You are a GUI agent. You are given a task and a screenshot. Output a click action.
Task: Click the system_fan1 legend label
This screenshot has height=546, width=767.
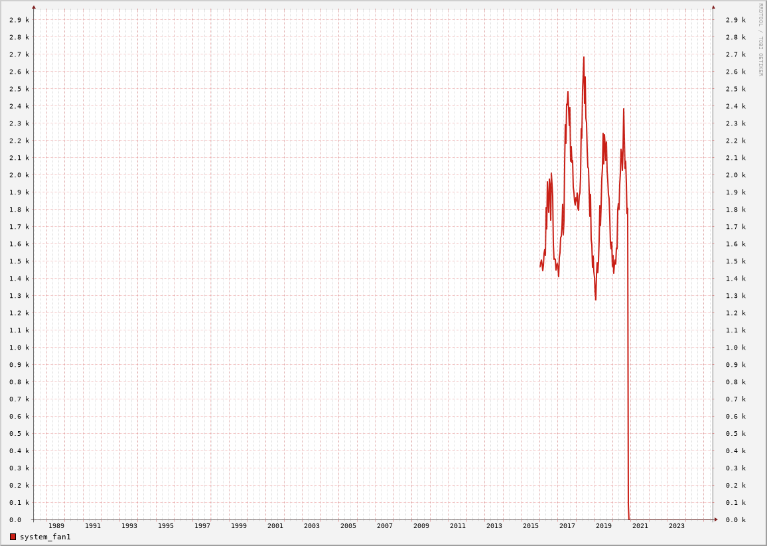coord(45,537)
